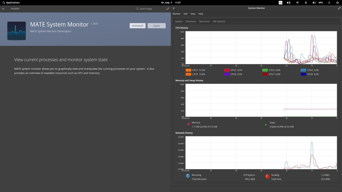Click the Total Sent 29,3 MiB value
The image size is (342, 192).
pos(325,179)
